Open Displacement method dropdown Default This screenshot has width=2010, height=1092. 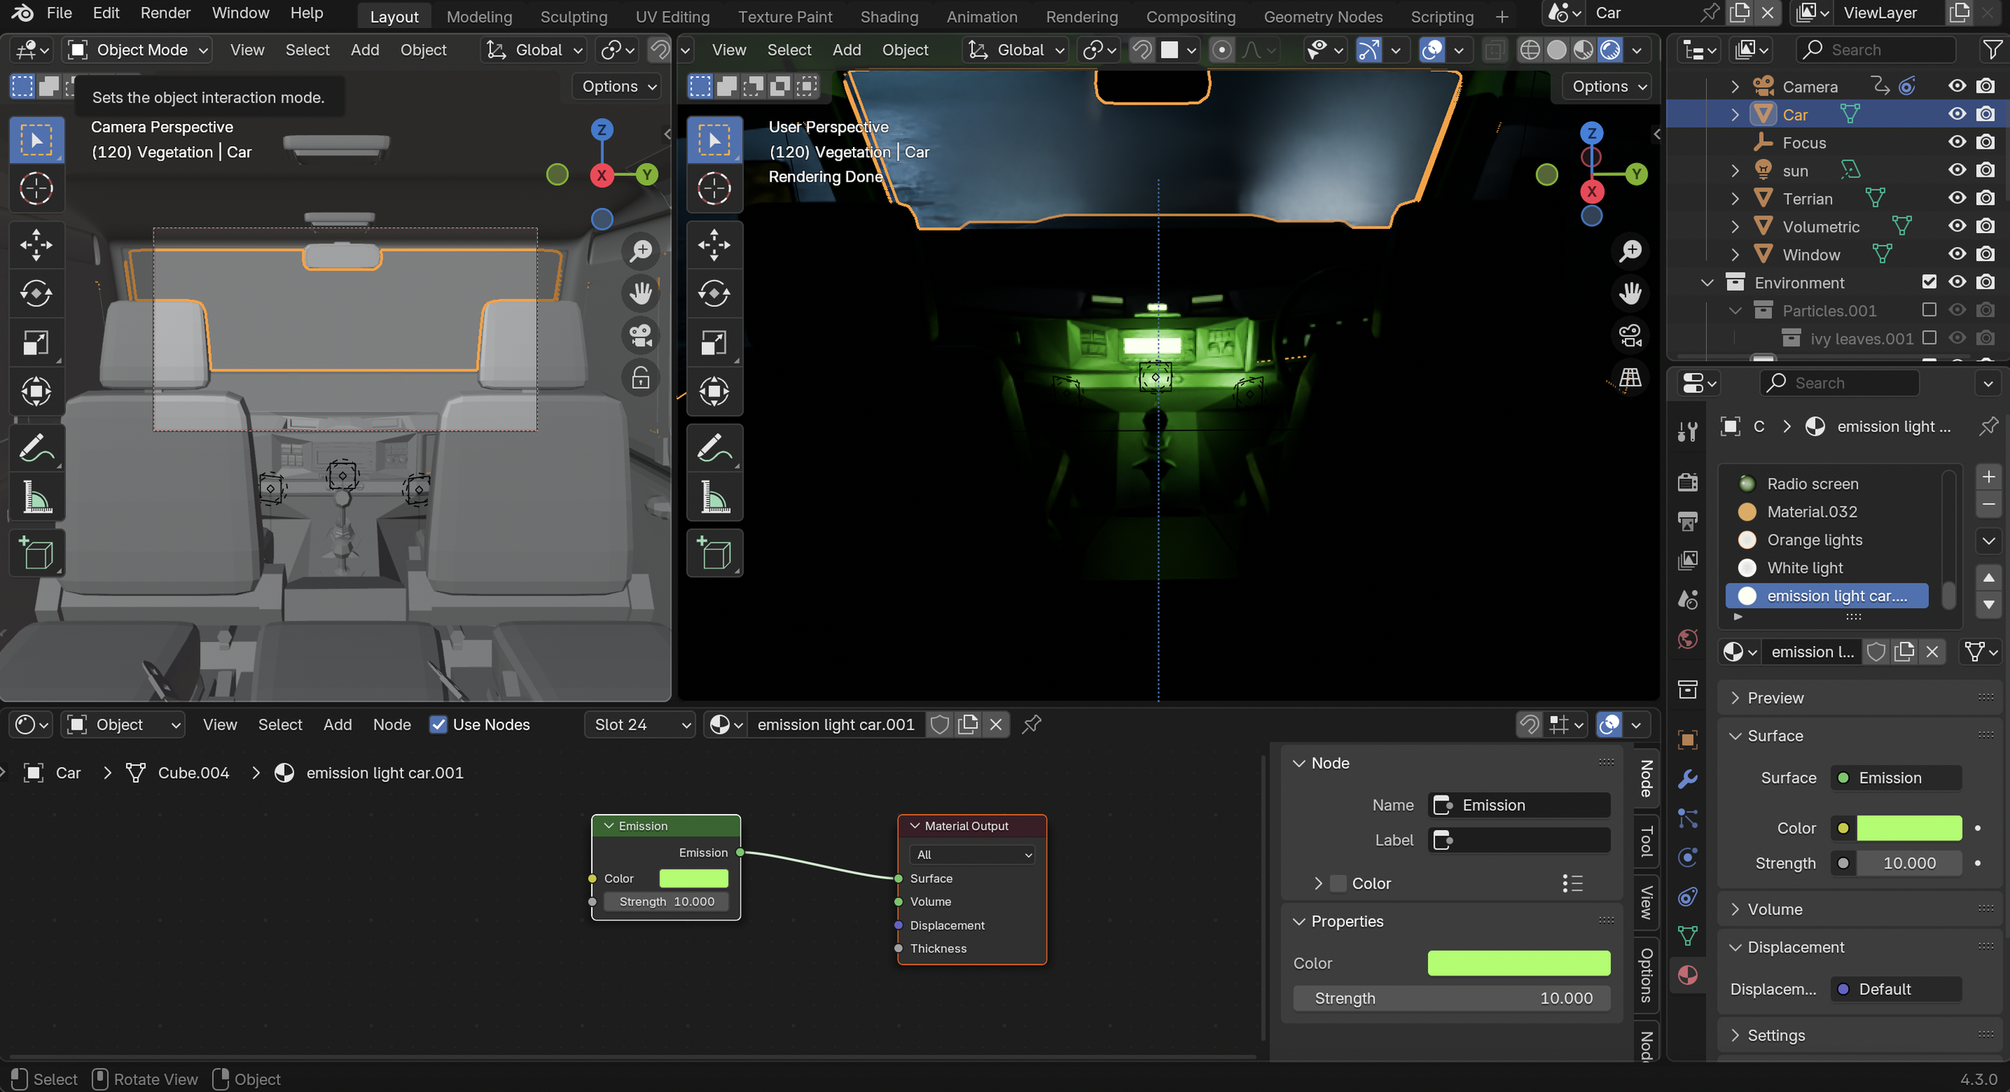tap(1897, 988)
